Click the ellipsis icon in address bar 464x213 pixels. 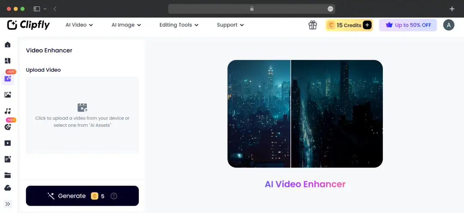330,9
